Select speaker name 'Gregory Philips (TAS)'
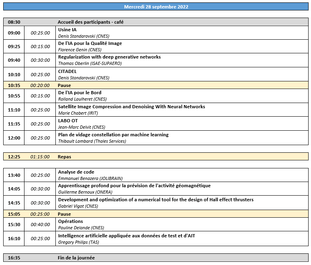The image size is (311, 265). (78, 242)
